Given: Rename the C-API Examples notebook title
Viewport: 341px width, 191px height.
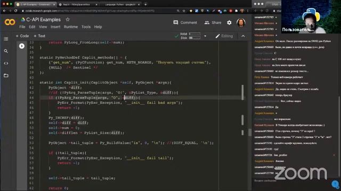Looking at the screenshot, I should coord(43,20).
